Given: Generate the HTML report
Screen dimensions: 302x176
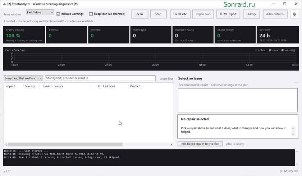Looking at the screenshot, I should (228, 14).
